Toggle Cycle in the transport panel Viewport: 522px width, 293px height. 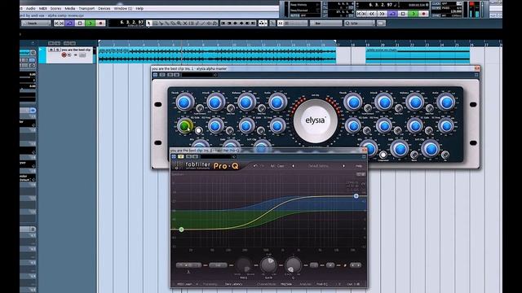(392, 14)
